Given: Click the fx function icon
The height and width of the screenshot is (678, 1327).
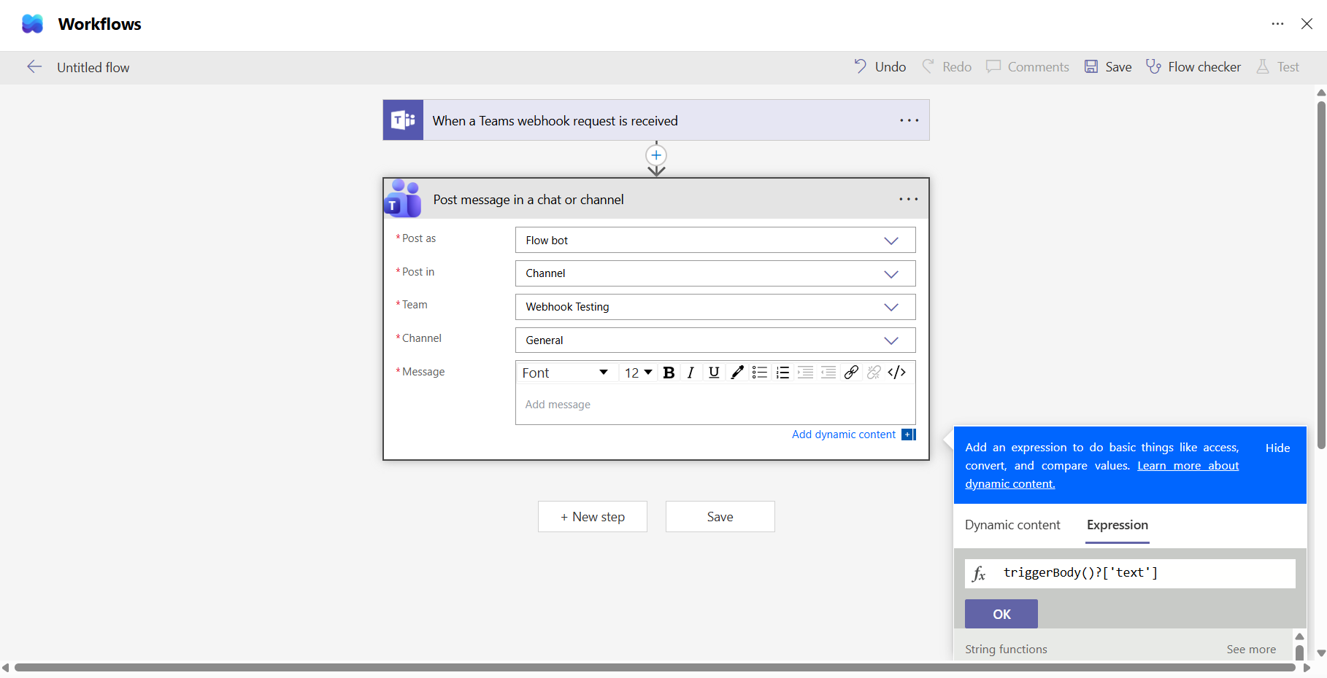Looking at the screenshot, I should [x=979, y=574].
